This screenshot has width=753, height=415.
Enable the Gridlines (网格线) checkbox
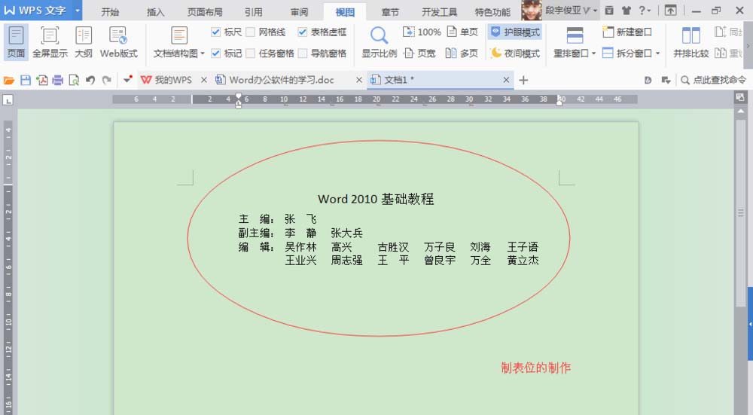250,32
